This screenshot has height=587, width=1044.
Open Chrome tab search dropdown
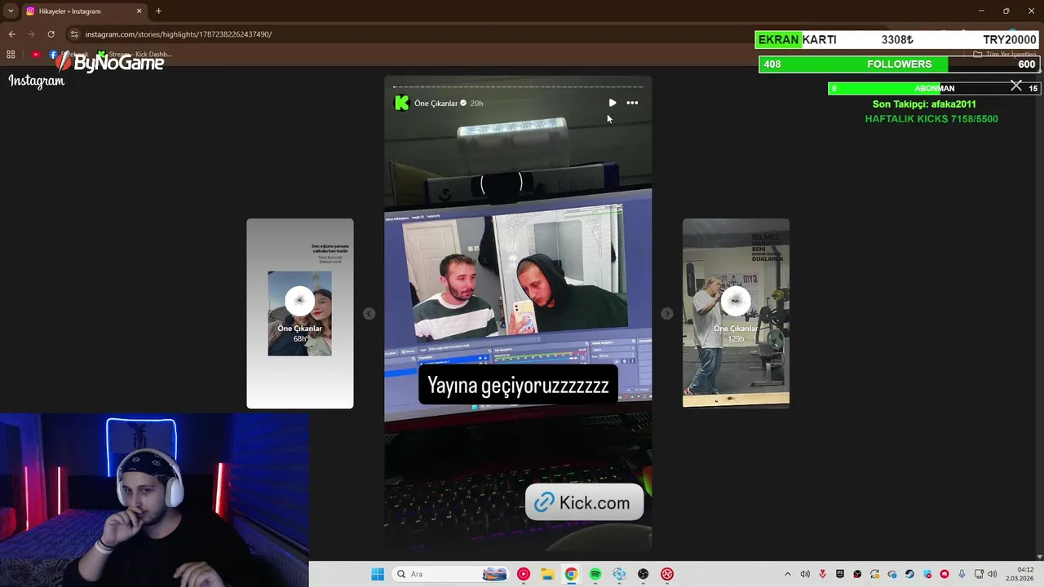click(x=11, y=11)
